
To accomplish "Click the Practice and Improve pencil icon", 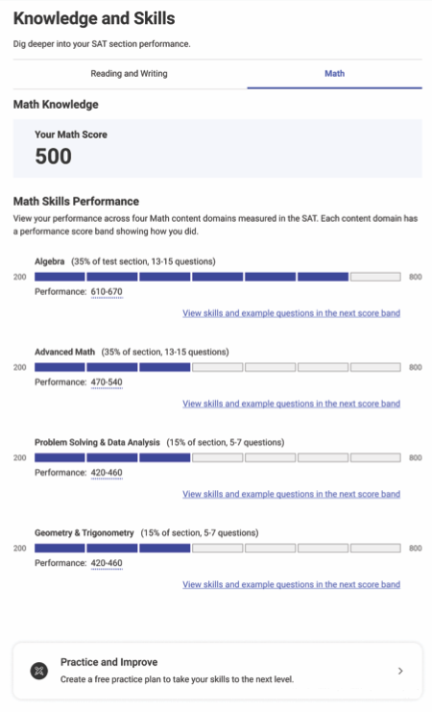I will click(x=39, y=671).
